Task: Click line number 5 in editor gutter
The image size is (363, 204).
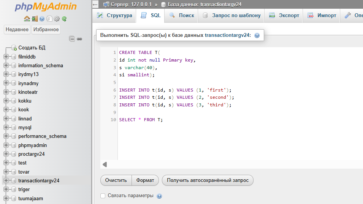Action: [x=114, y=82]
